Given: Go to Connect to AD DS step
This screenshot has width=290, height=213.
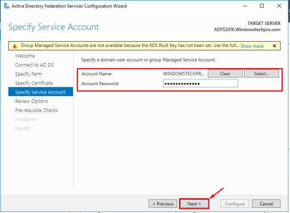Looking at the screenshot, I should point(34,65).
